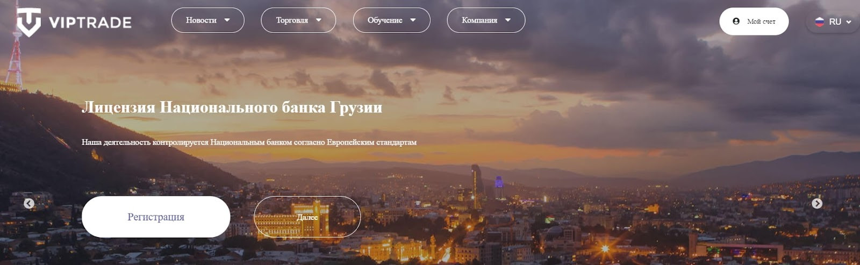Open the Компания menu
Screen dimensions: 860x265
click(x=486, y=20)
